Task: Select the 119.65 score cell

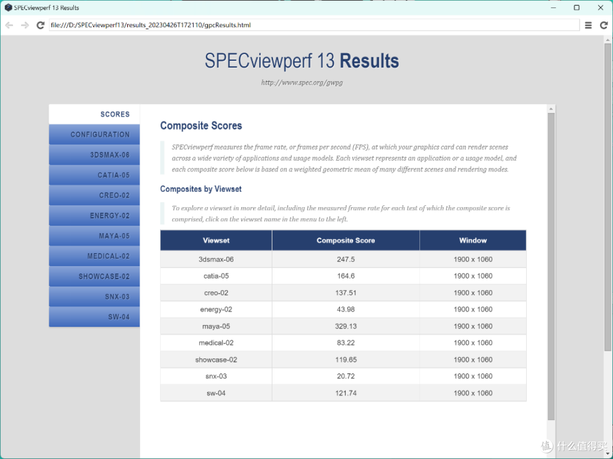Action: pos(346,359)
